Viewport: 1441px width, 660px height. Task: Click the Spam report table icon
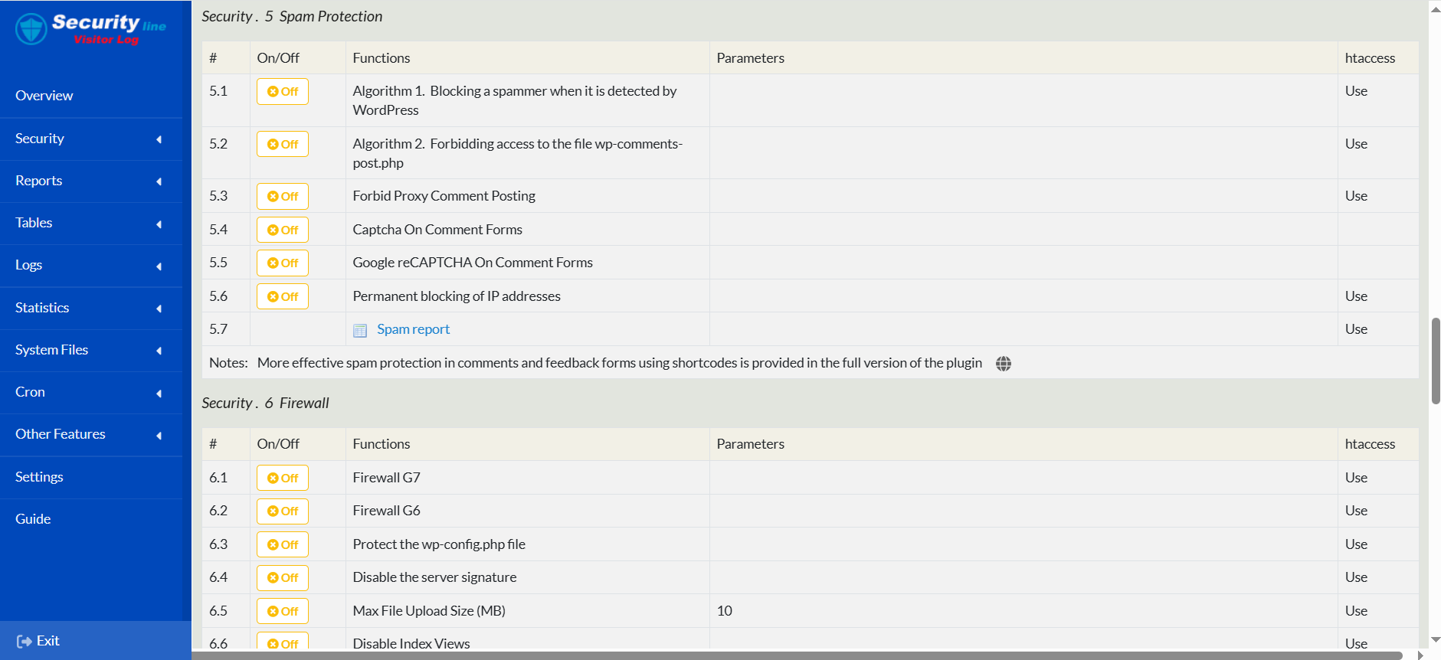tap(360, 331)
